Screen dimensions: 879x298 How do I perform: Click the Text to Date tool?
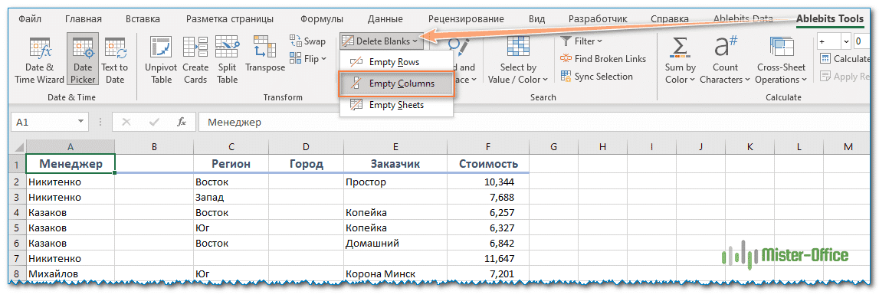[x=115, y=60]
